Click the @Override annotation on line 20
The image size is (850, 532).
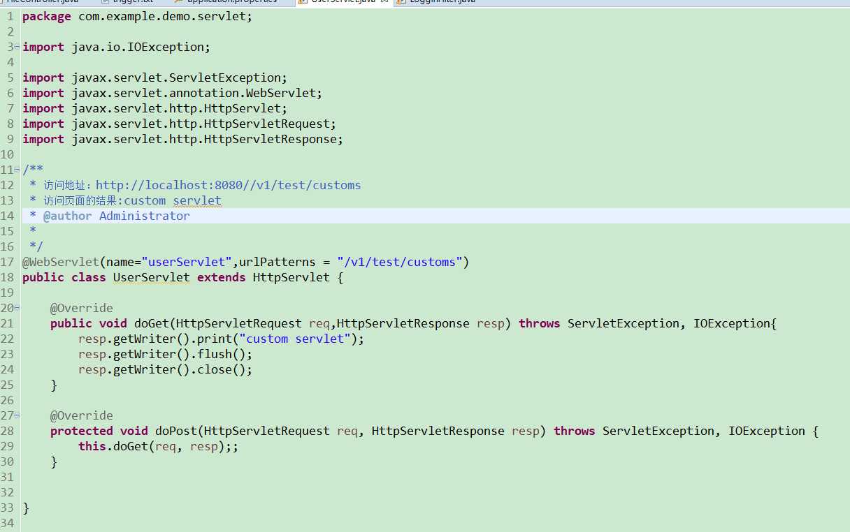(x=81, y=308)
